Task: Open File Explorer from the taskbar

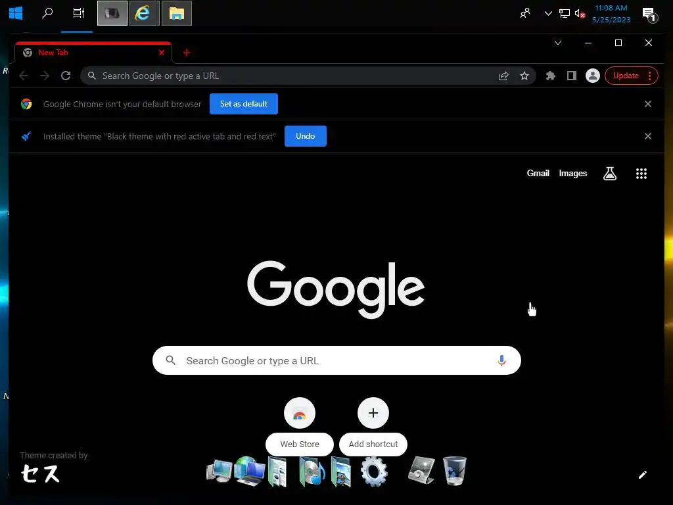Action: click(176, 13)
